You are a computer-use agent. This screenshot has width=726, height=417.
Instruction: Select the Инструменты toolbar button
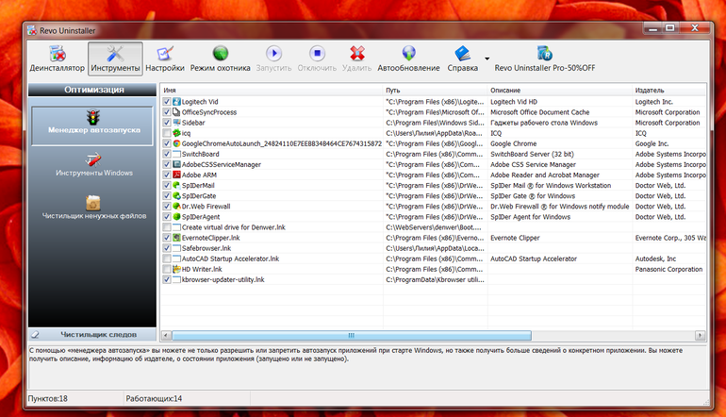pos(115,58)
